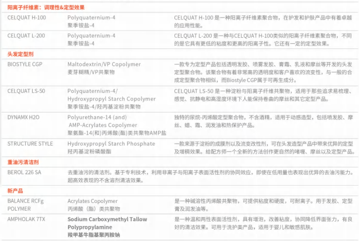The image size is (359, 241).
Task: Select the product name "STRUCTURE STYLE"
Action: click(x=30, y=144)
